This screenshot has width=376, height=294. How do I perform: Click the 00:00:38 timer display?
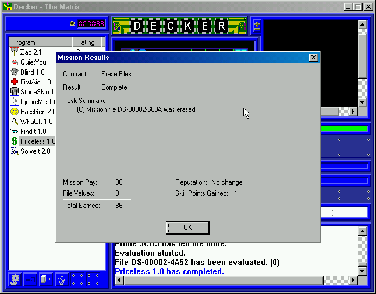[91, 24]
